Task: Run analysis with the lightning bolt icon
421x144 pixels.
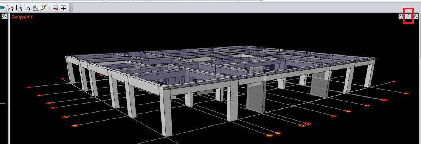Action: (x=43, y=8)
